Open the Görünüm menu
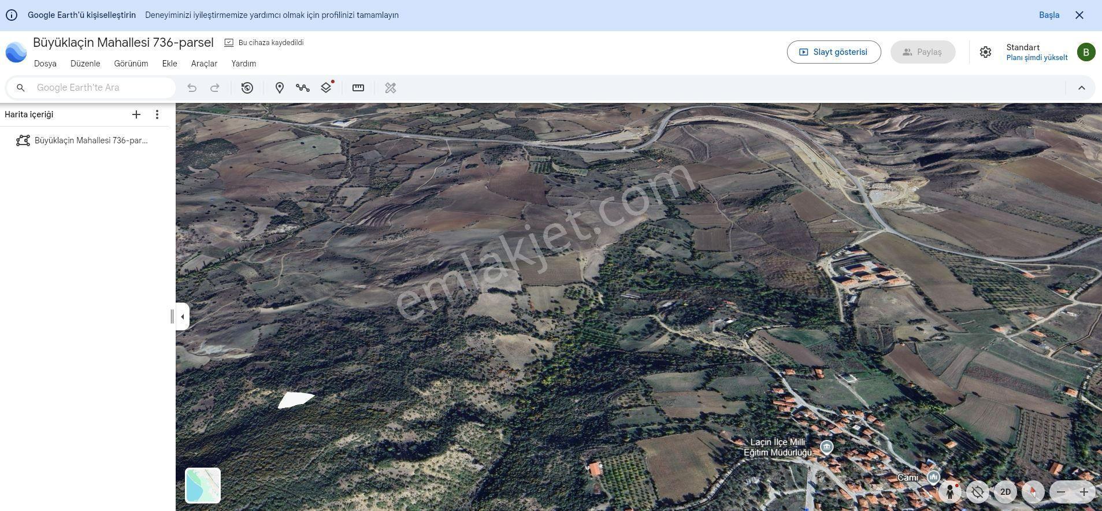1102x511 pixels. tap(131, 64)
